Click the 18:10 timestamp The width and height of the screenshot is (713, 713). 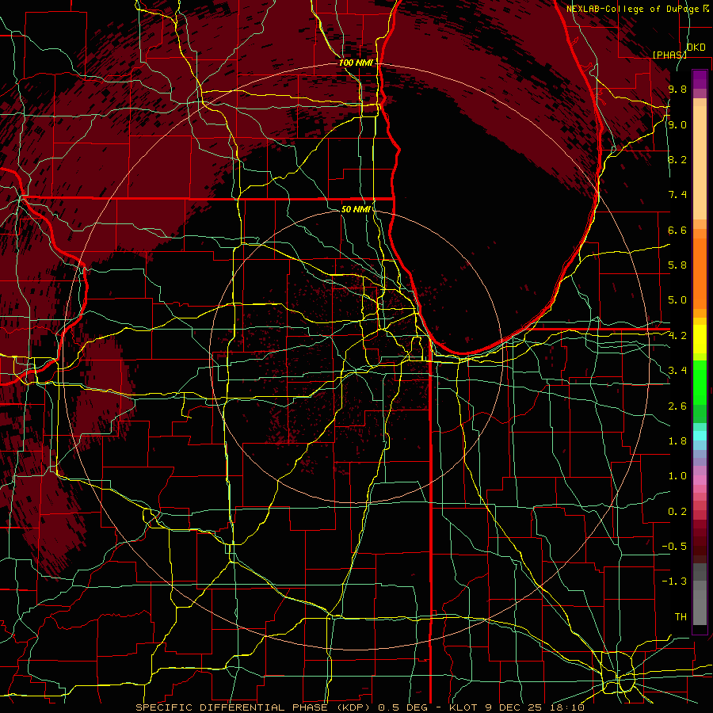[568, 707]
